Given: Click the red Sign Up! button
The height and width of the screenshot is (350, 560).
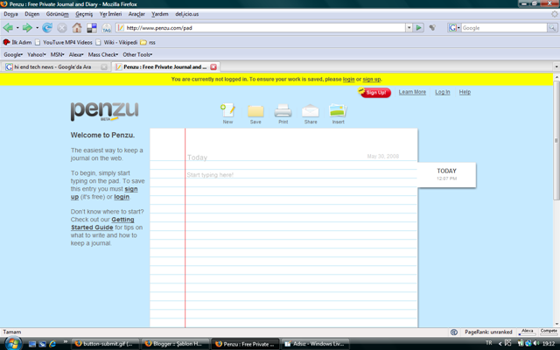Looking at the screenshot, I should (375, 93).
